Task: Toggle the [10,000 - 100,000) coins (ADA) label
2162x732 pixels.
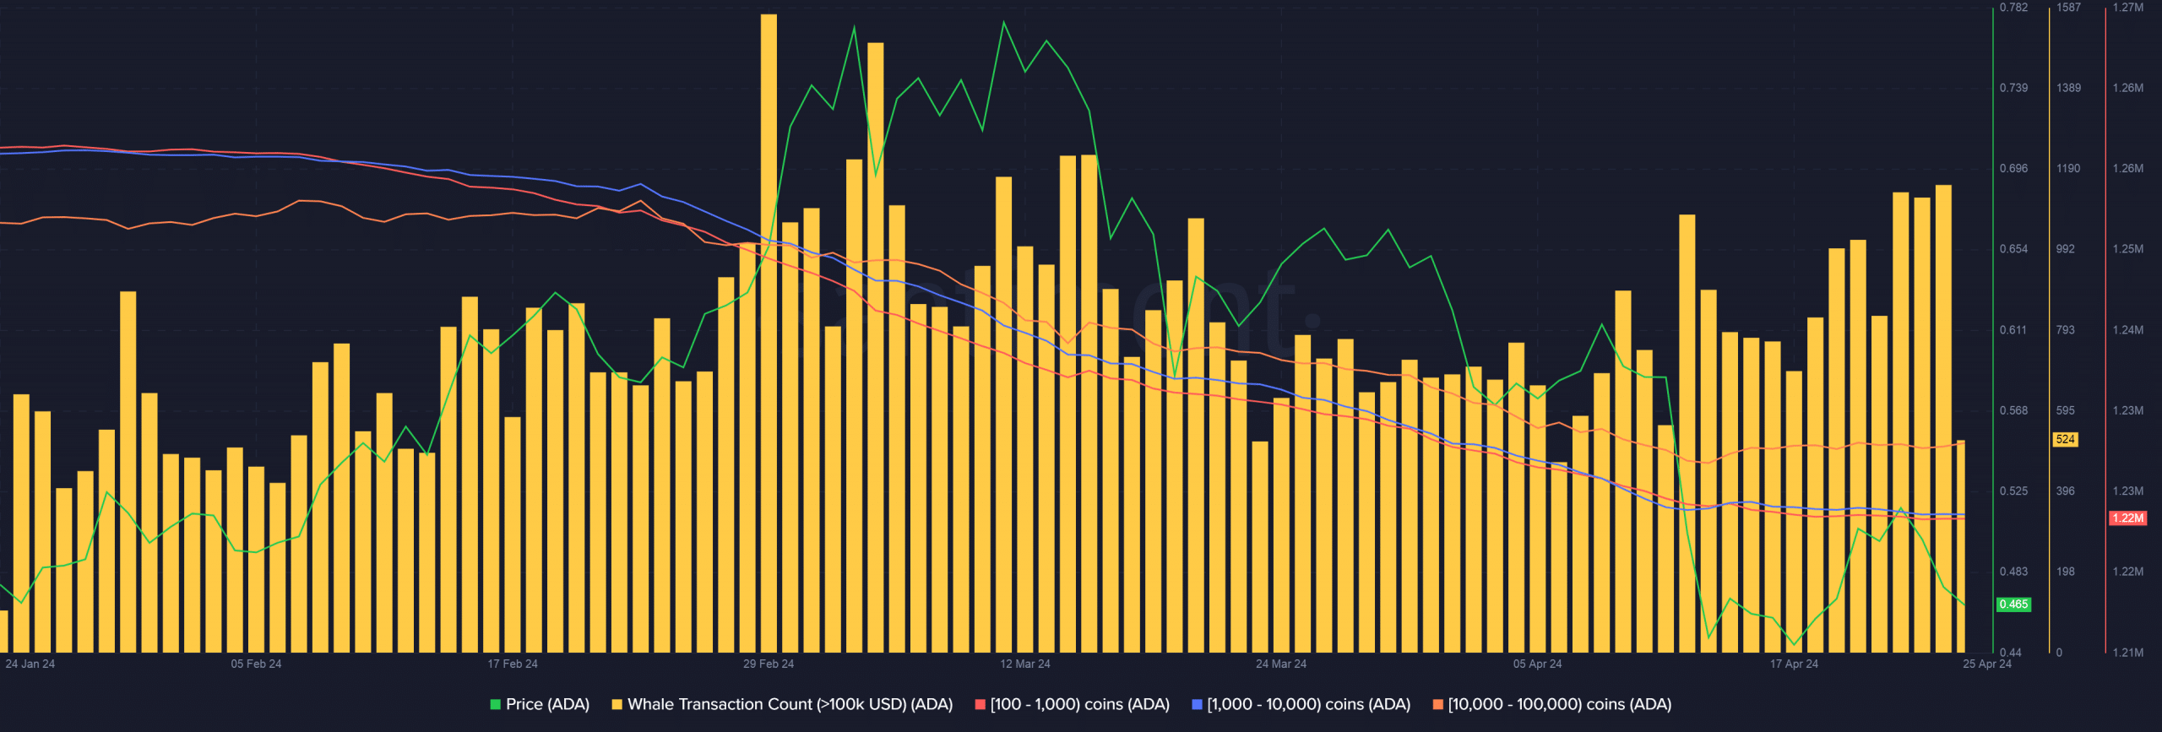Action: point(1560,704)
